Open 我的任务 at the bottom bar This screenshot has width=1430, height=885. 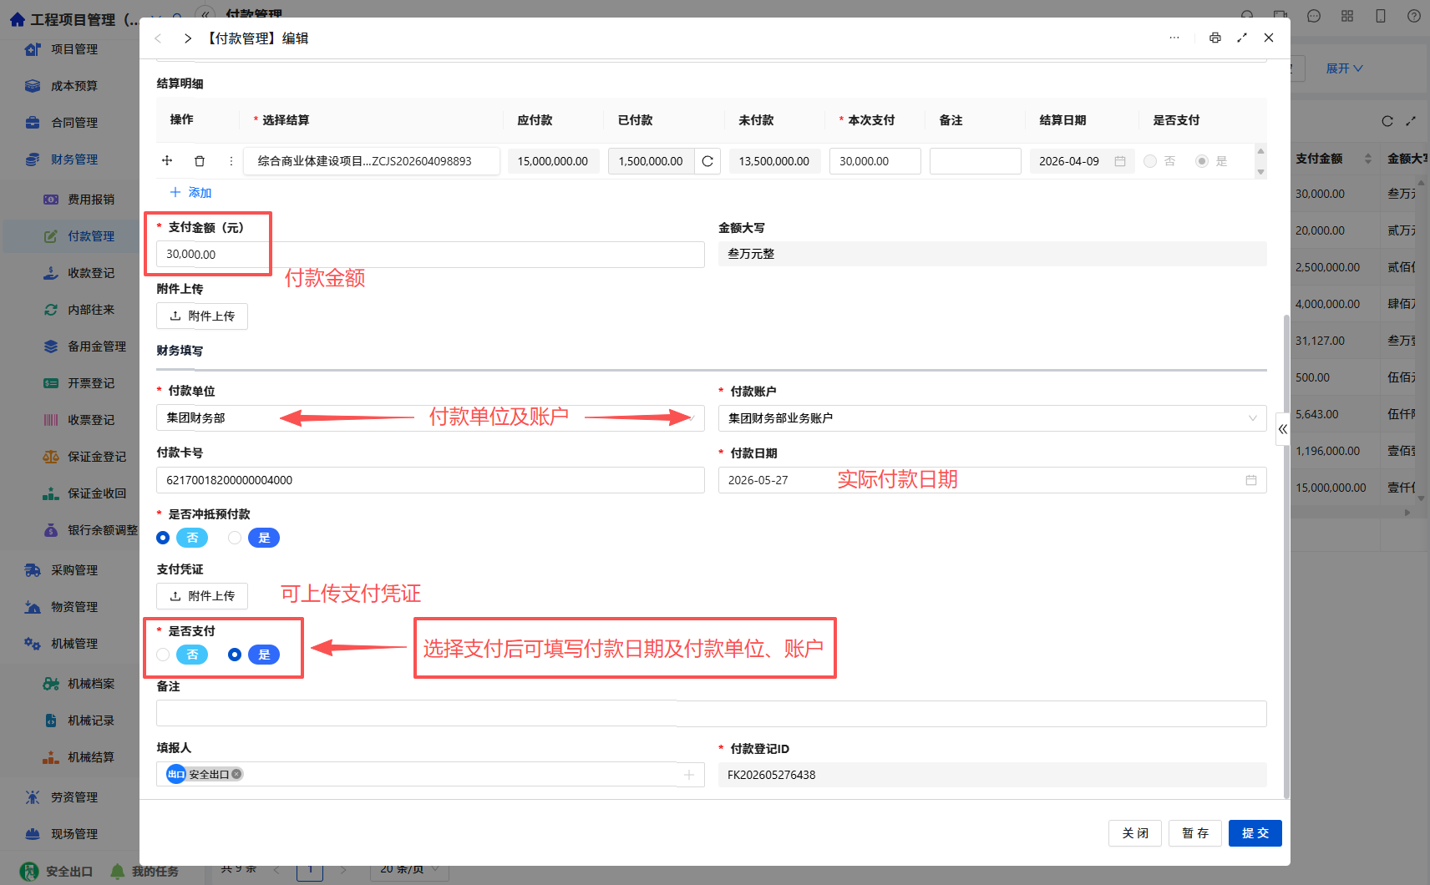[x=145, y=872]
